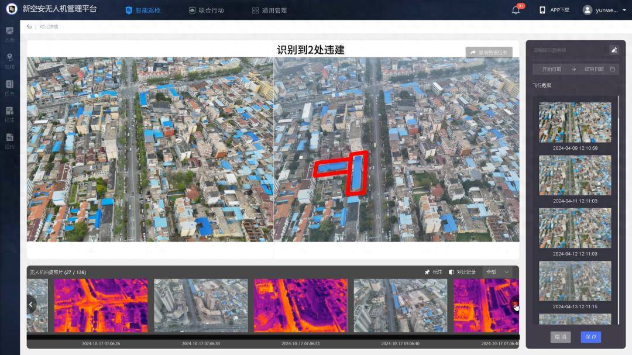Viewport: 632px width, 355px height.
Task: Open 任务 in the left sidebar
Action: coord(9,87)
